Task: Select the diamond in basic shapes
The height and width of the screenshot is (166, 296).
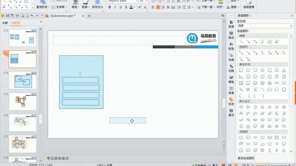Action: [x=262, y=70]
